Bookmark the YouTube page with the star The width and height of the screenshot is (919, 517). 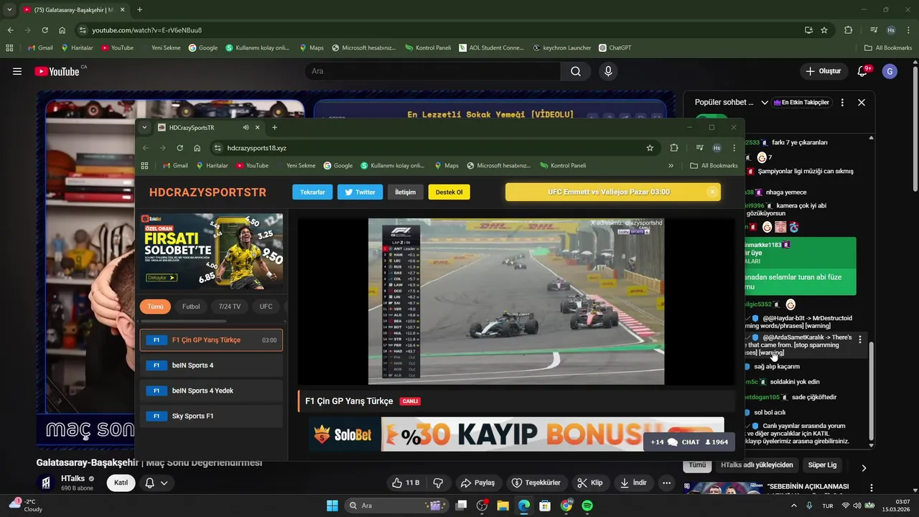pos(824,30)
